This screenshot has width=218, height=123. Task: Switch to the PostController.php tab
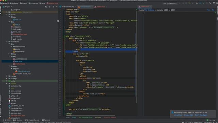click(67, 6)
